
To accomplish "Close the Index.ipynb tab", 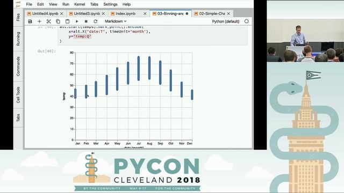I will (145, 13).
